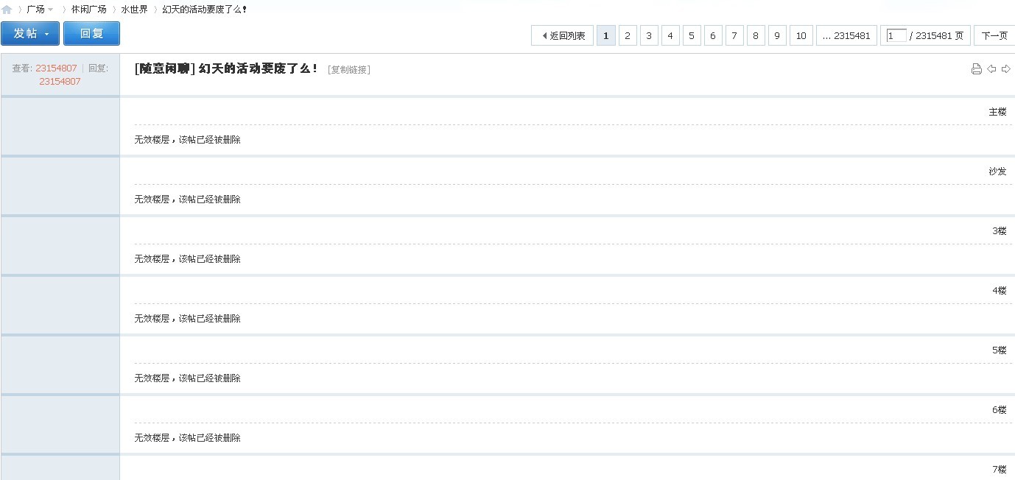Go to page 3
1015x480 pixels.
[x=649, y=35]
